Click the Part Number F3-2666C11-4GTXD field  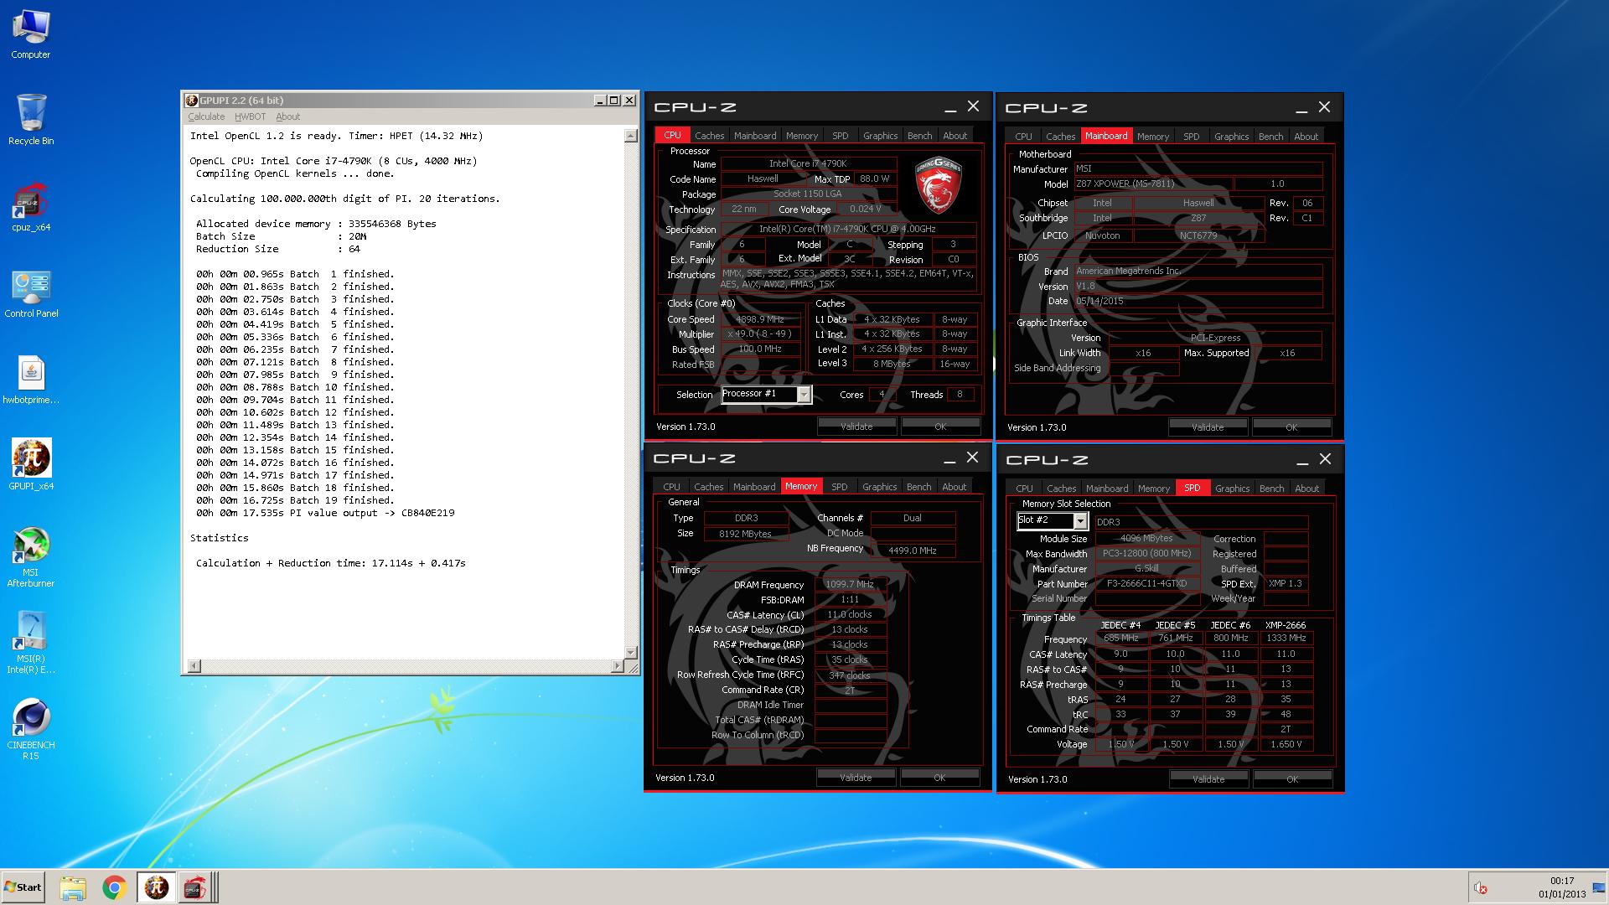coord(1146,584)
